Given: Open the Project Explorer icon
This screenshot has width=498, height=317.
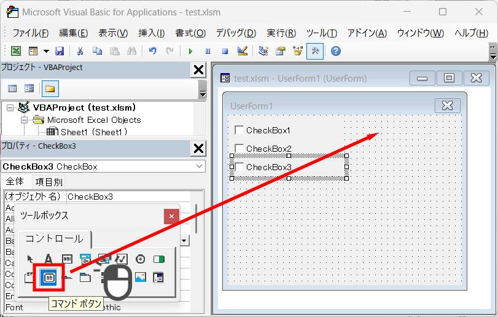Looking at the screenshot, I should click(263, 51).
